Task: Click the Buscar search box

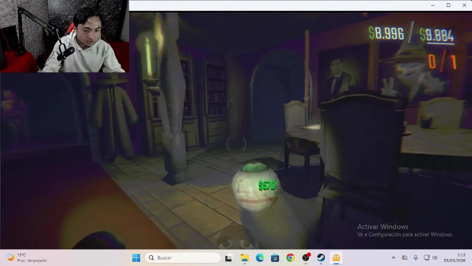Action: [183, 258]
